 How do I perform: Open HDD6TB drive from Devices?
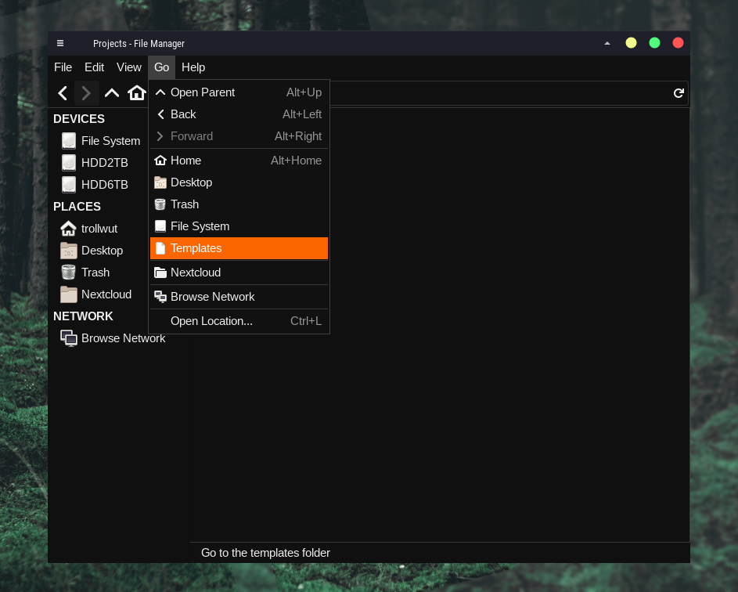pos(104,185)
